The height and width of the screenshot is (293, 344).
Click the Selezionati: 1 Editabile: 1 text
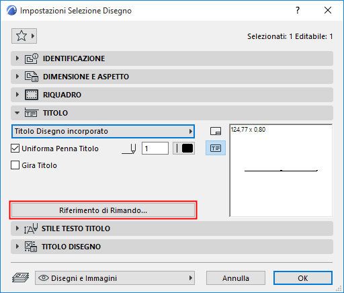[290, 36]
